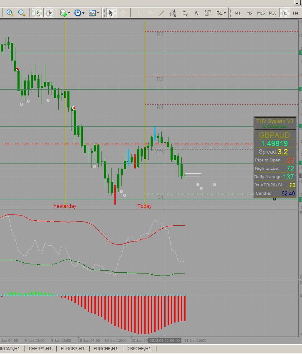This screenshot has height=354, width=302.
Task: Open the add indicators list button
Action: tap(64, 13)
